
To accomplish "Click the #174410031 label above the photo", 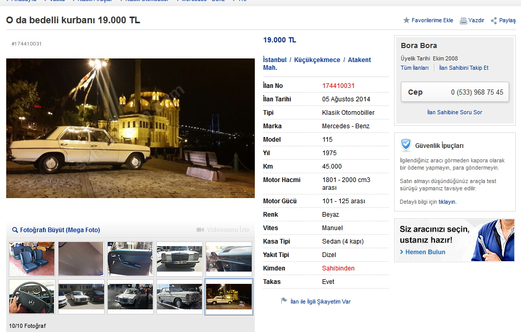I will 26,43.
